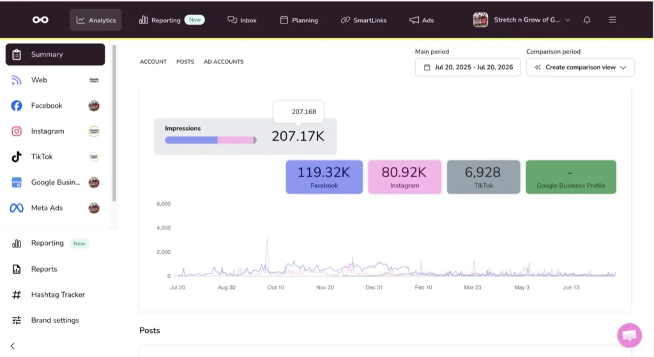Click the Meta logo icon
This screenshot has height=357, width=654.
pos(16,208)
